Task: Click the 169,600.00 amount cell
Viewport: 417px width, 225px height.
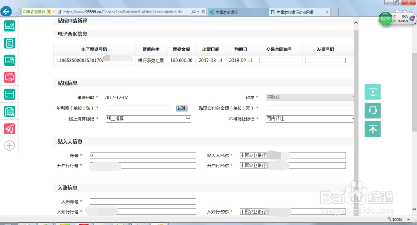Action: click(181, 61)
